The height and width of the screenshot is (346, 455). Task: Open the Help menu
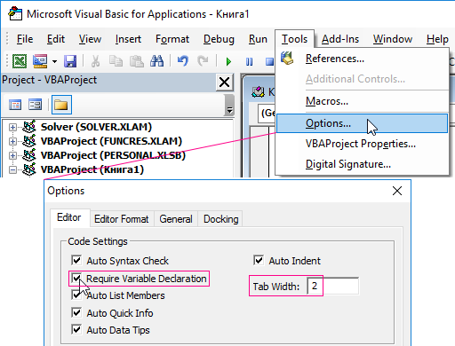coord(437,39)
